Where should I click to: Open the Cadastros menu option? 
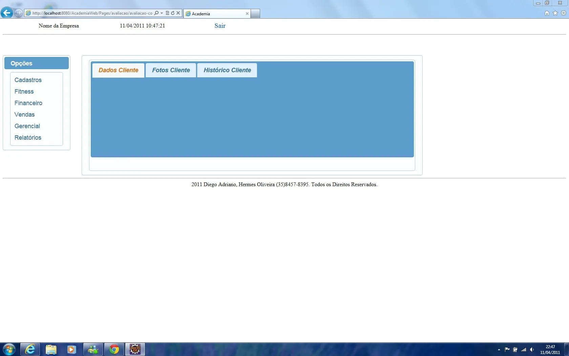coord(28,80)
